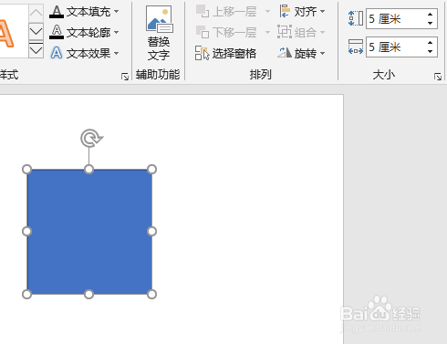
Task: Decrease shape height with down spinner
Action: [x=430, y=23]
